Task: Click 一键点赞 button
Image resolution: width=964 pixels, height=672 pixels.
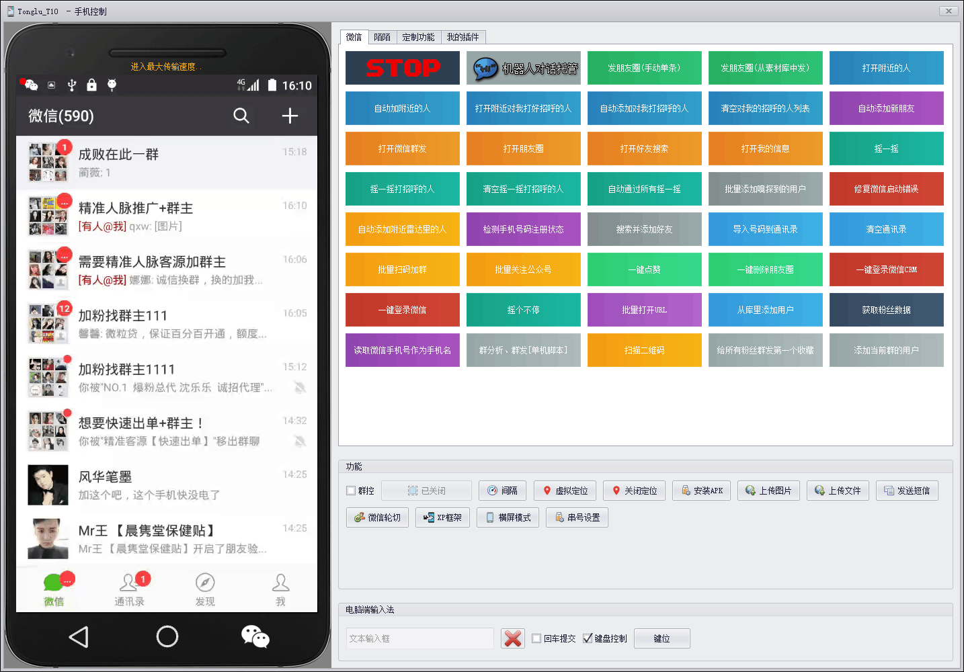Action: click(645, 269)
